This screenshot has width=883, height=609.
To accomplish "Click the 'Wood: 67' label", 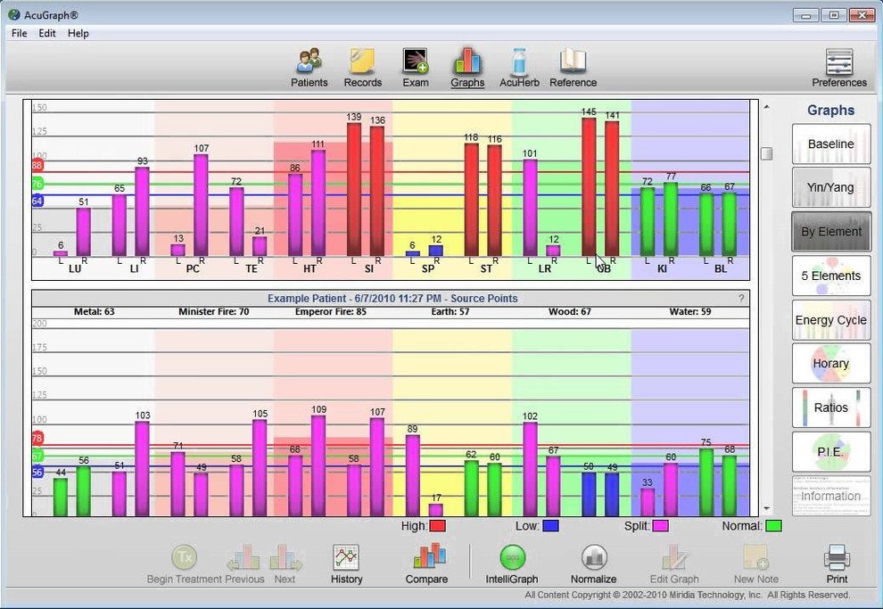I will (570, 312).
